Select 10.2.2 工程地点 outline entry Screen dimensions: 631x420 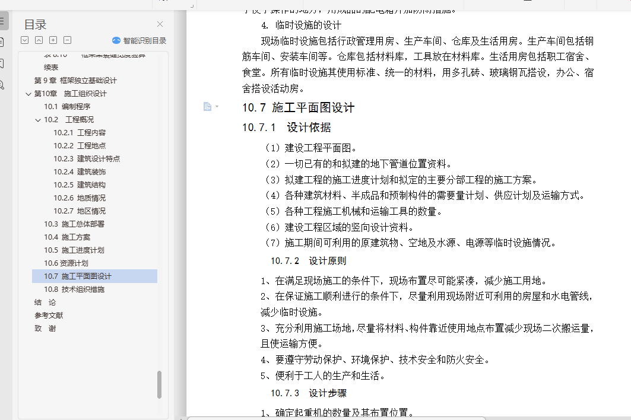click(x=80, y=145)
